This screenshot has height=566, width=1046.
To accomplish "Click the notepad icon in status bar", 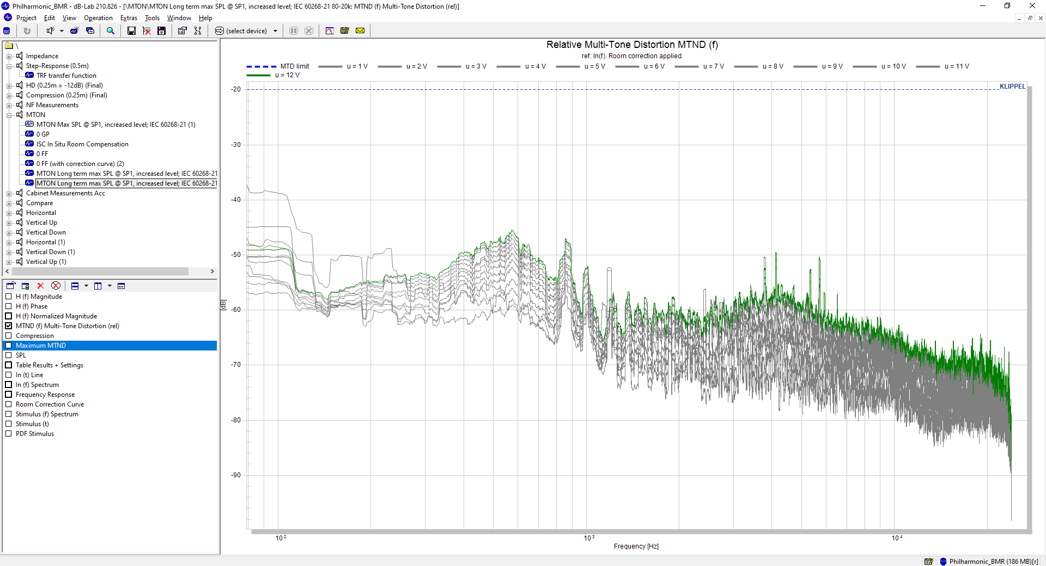I will click(x=929, y=561).
